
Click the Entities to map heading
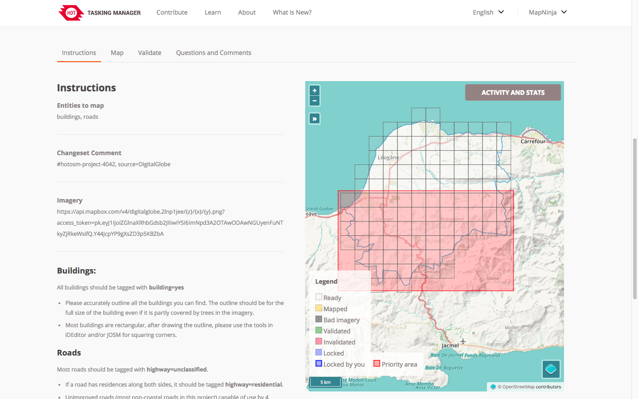80,106
